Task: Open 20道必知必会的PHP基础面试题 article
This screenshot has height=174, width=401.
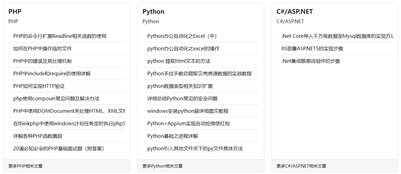Action: click(59, 148)
